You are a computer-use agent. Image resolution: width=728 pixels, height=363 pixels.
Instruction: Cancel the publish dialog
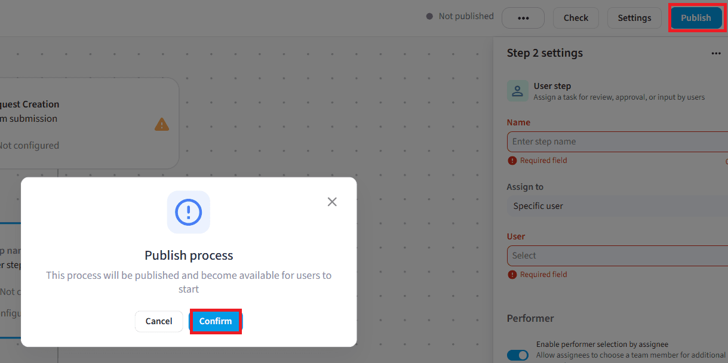click(x=159, y=321)
